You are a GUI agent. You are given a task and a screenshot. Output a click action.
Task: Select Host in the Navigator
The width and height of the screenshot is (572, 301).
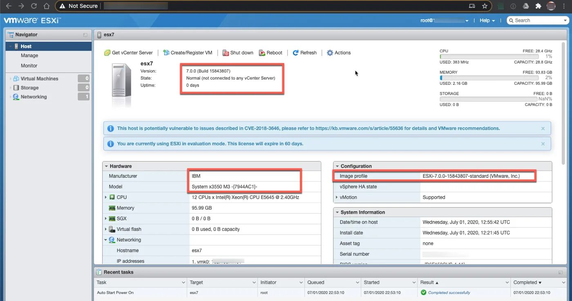pos(49,46)
